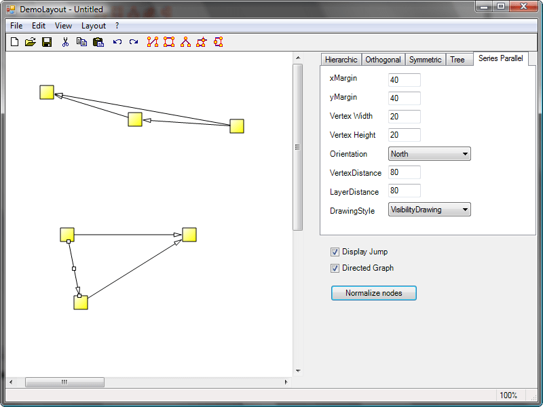Apply the square-shaped orthogonal layout icon
The width and height of the screenshot is (543, 407).
[x=169, y=42]
